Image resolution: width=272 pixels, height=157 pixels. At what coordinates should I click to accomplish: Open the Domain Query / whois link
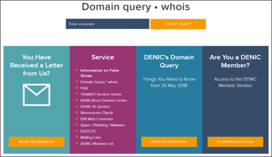pyautogui.click(x=99, y=82)
